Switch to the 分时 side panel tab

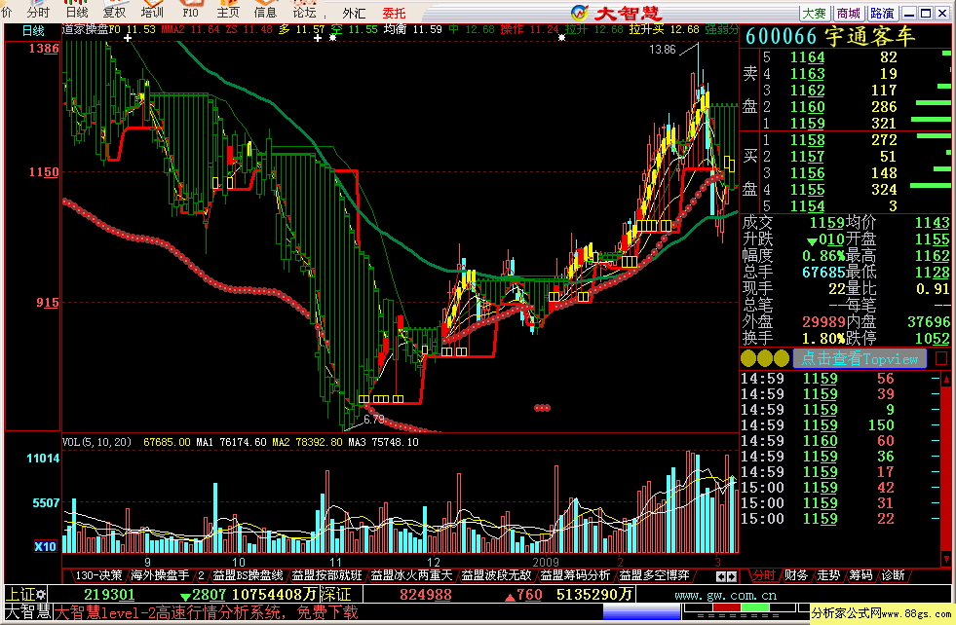(763, 575)
